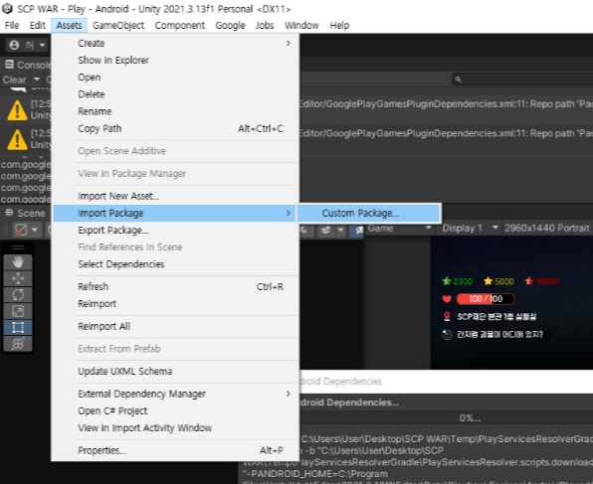Image resolution: width=593 pixels, height=484 pixels.
Task: Click Open in Assets menu
Action: pos(175,78)
